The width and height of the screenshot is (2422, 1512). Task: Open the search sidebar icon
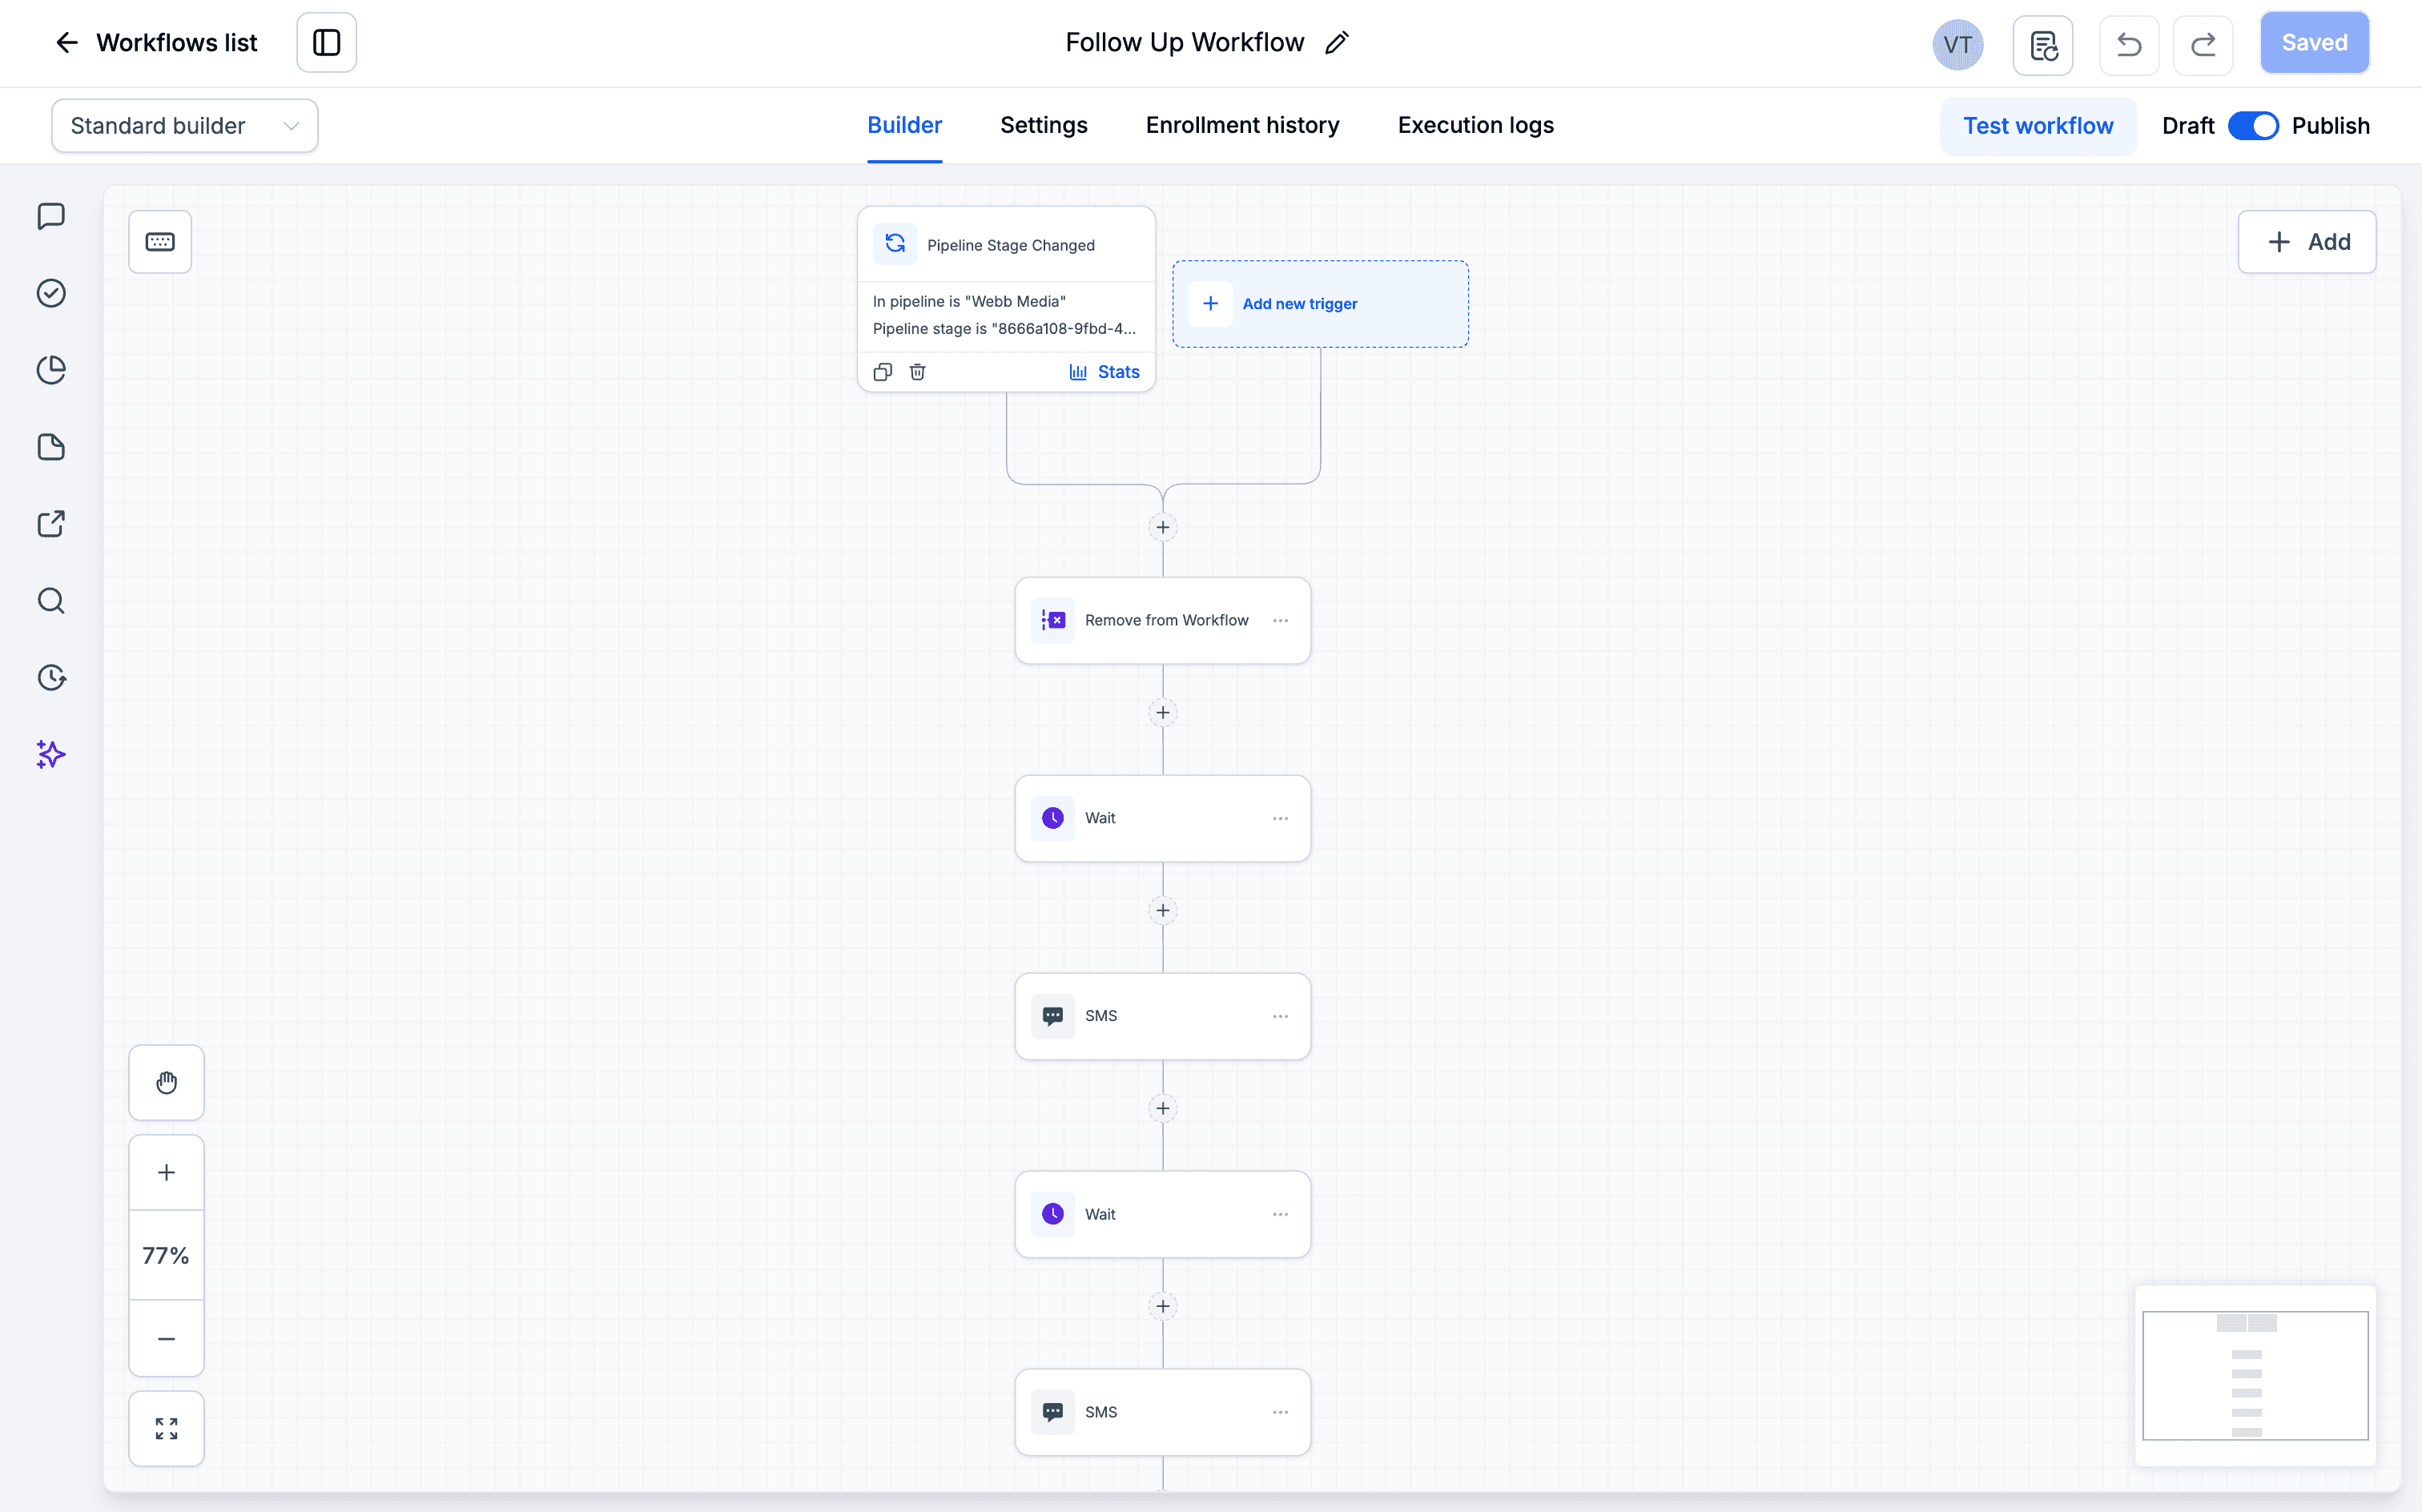click(51, 601)
